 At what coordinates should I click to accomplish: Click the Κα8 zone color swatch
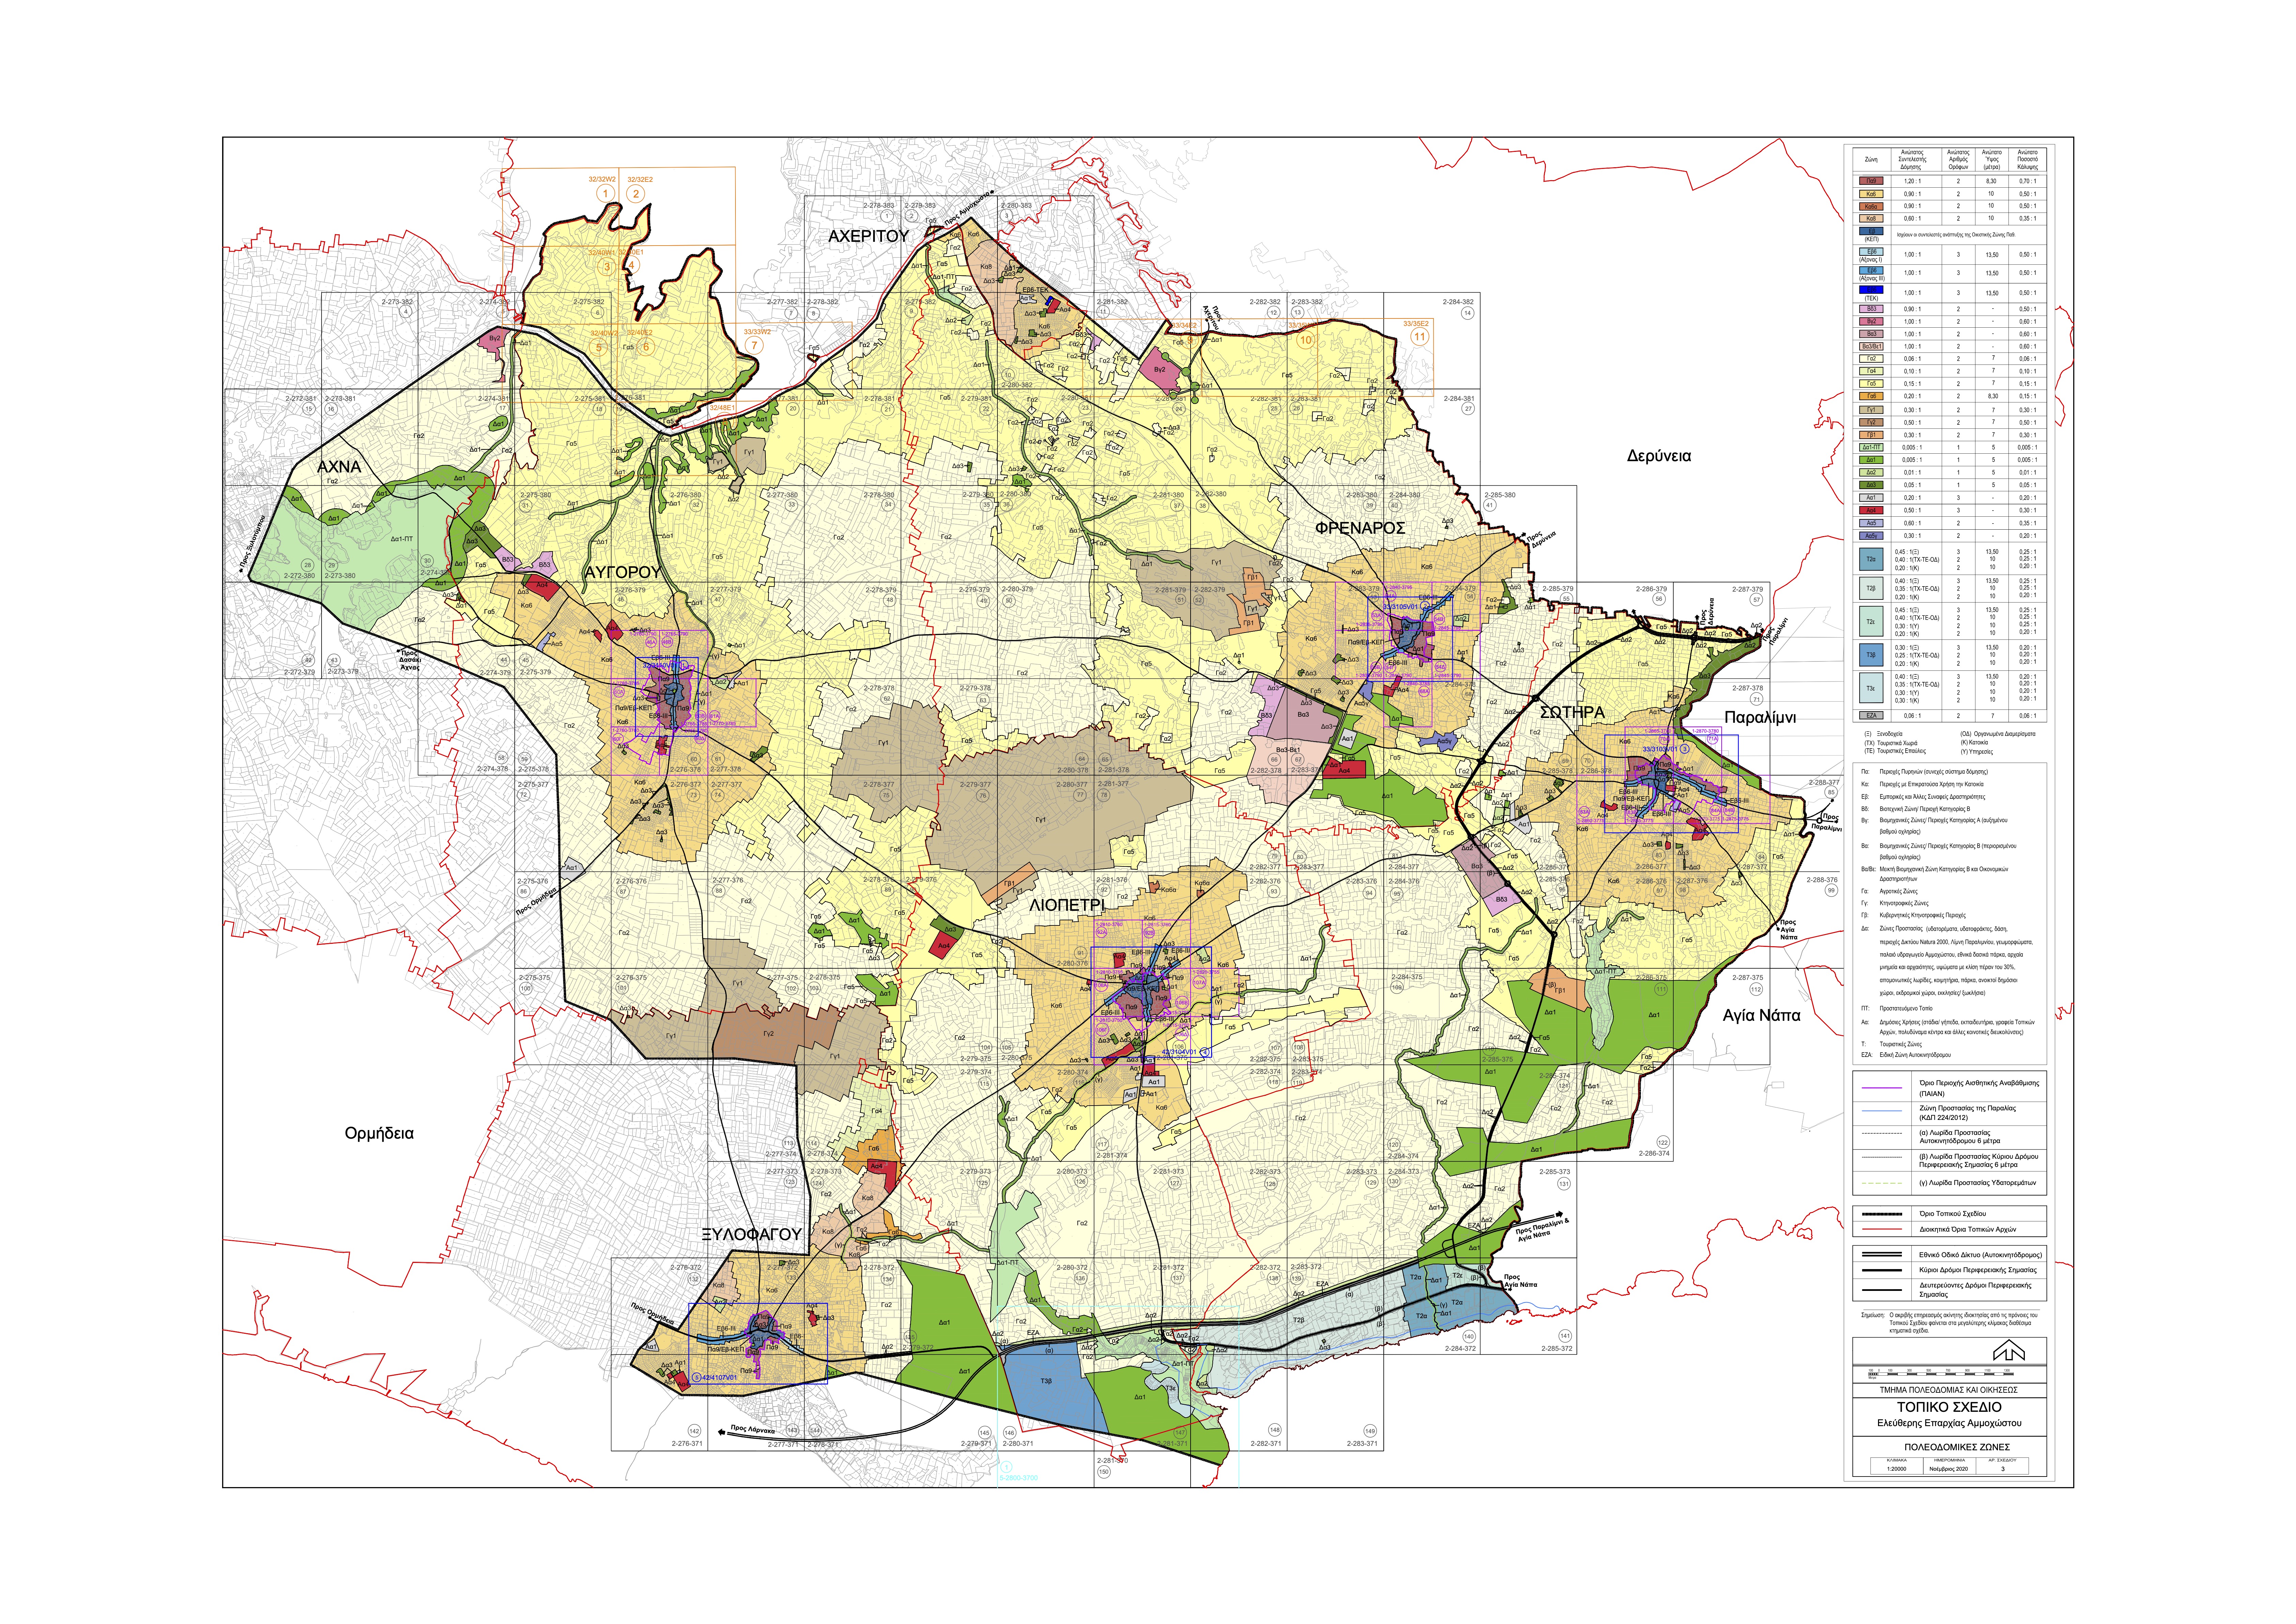point(1871,218)
